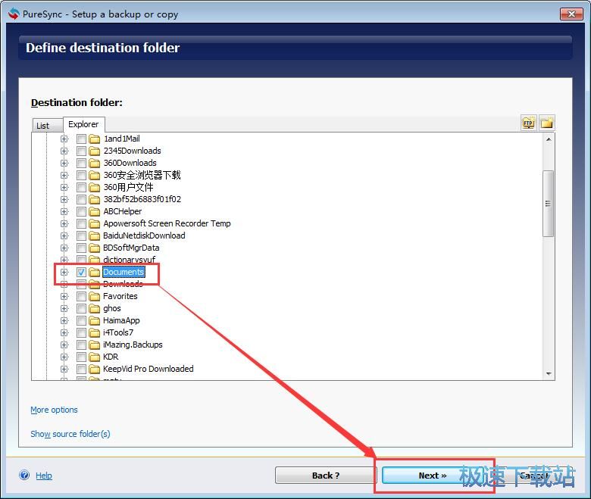Expand the 382bf52b6883f01f02 tree node
The image size is (591, 499).
pyautogui.click(x=64, y=199)
